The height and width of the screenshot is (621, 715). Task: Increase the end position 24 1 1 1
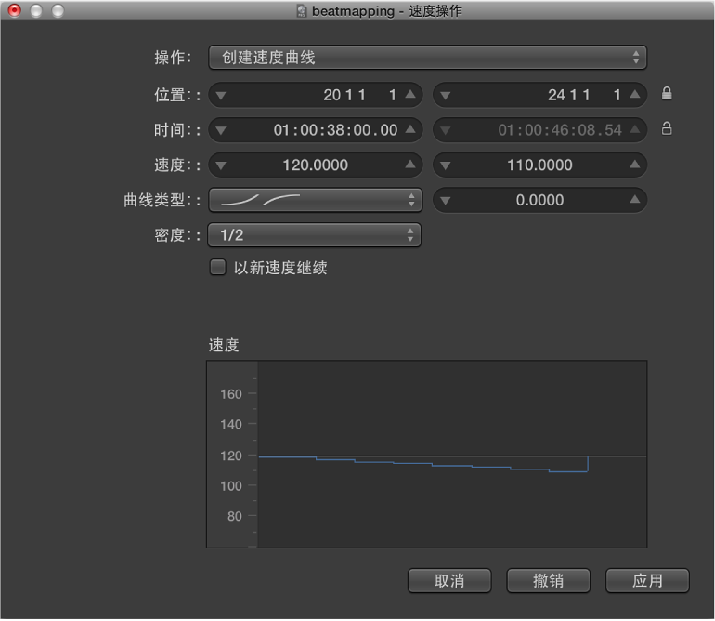(x=635, y=95)
